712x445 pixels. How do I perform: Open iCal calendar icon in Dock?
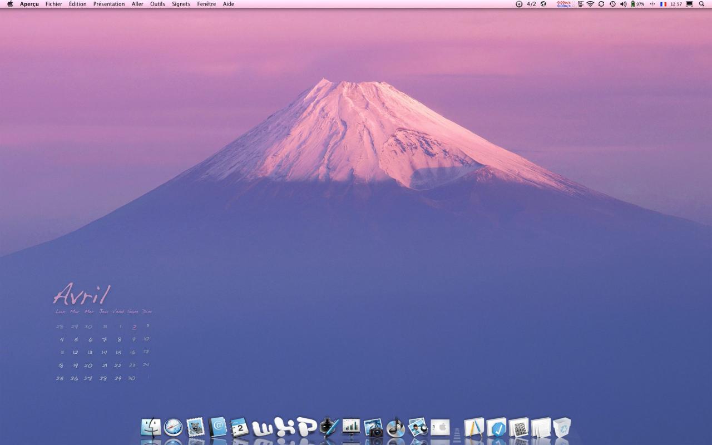click(x=240, y=427)
